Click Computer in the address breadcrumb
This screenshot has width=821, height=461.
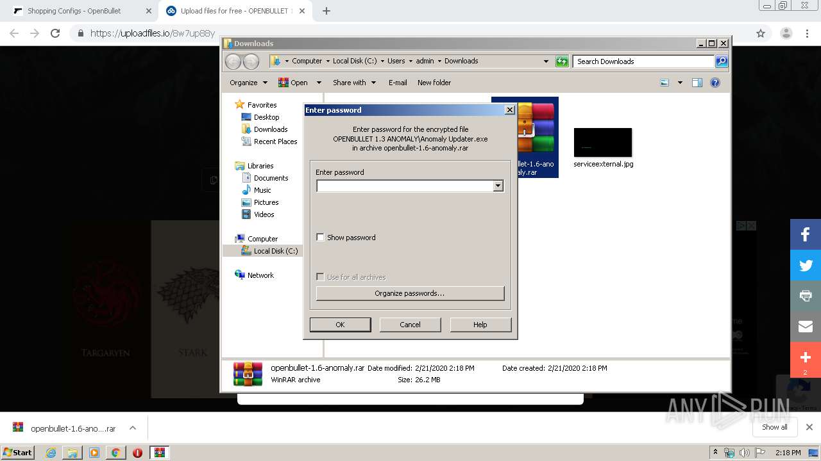[307, 61]
